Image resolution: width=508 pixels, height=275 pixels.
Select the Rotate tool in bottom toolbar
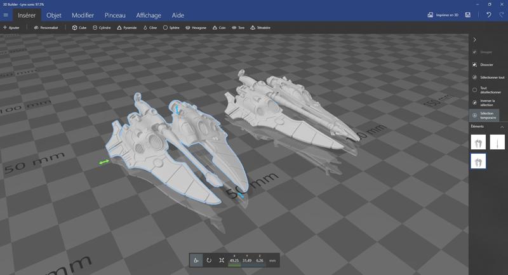[x=209, y=260]
